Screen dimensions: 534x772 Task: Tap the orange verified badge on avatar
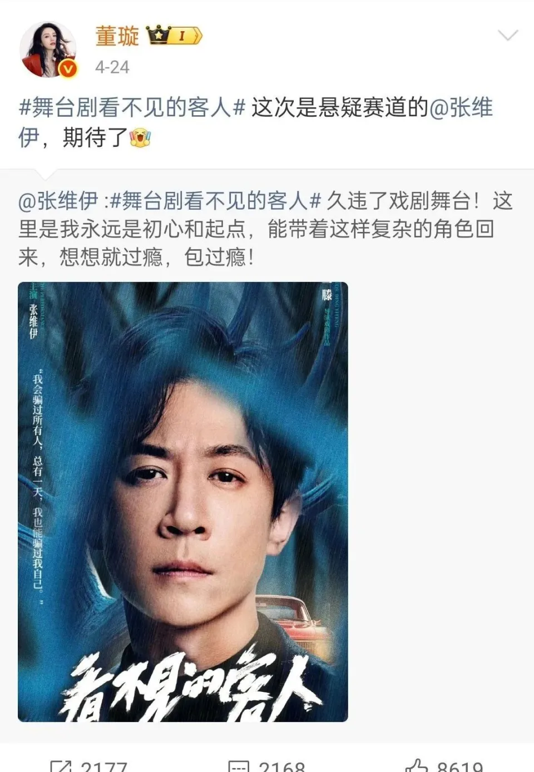pyautogui.click(x=68, y=68)
